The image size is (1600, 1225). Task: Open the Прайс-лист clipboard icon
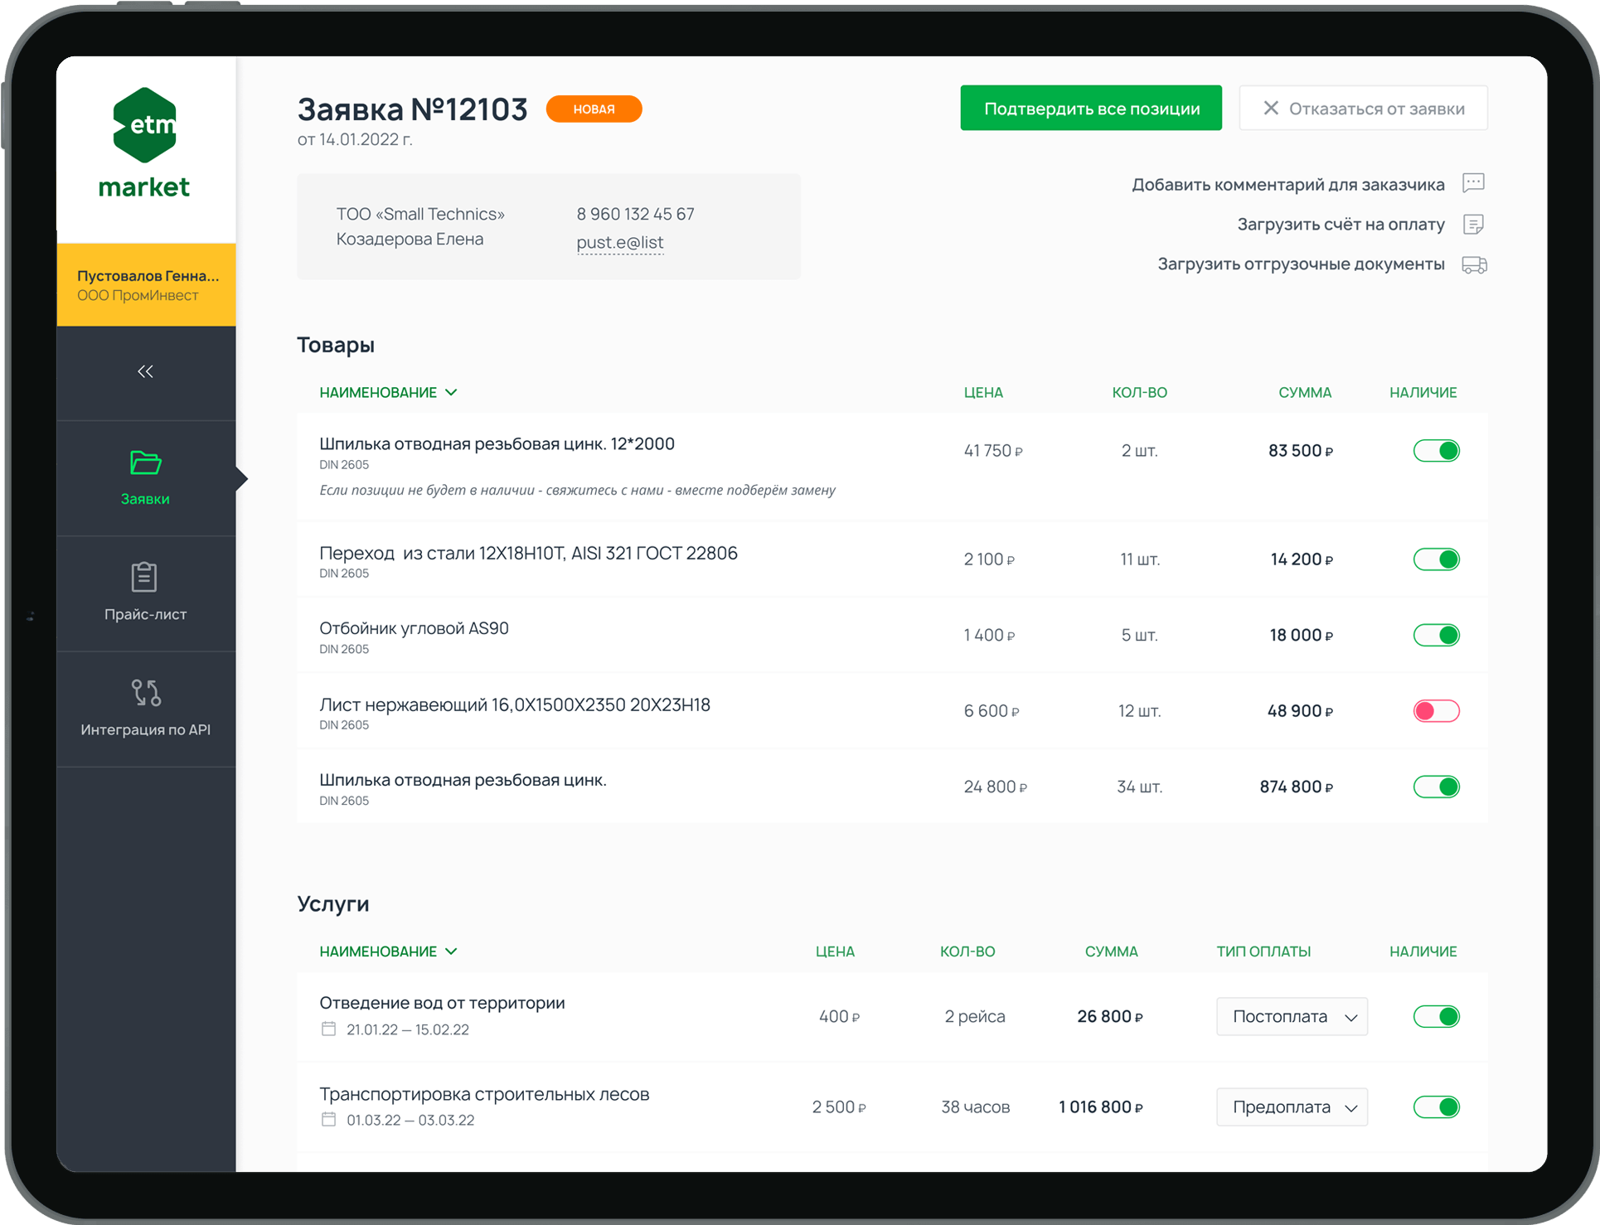coord(144,577)
